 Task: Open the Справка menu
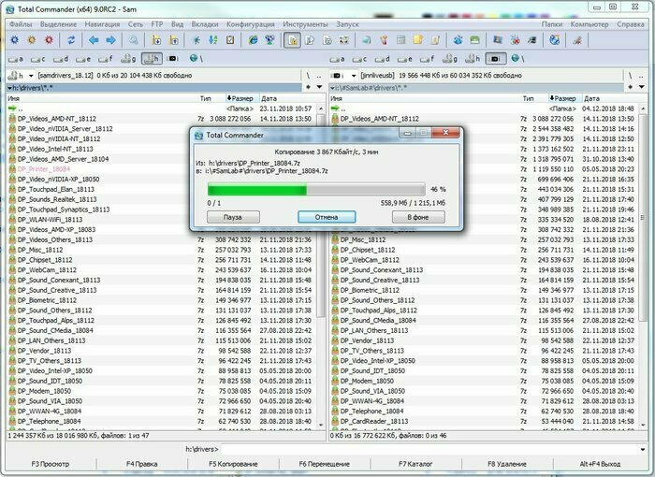(x=631, y=24)
